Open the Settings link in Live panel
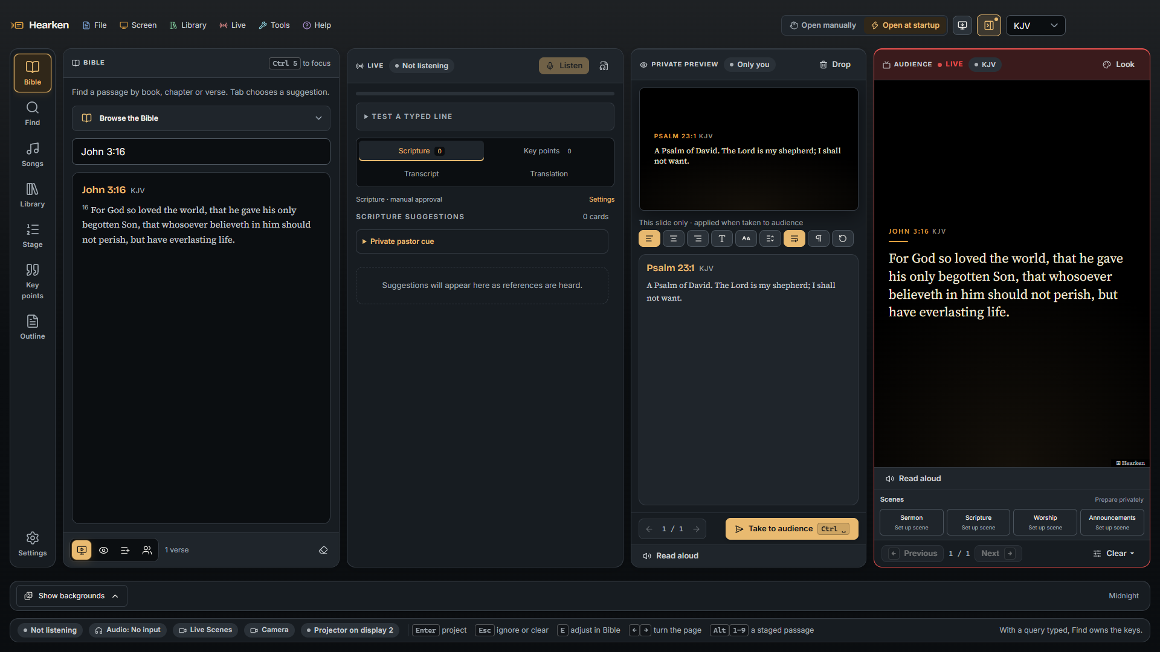The height and width of the screenshot is (652, 1160). pyautogui.click(x=602, y=199)
